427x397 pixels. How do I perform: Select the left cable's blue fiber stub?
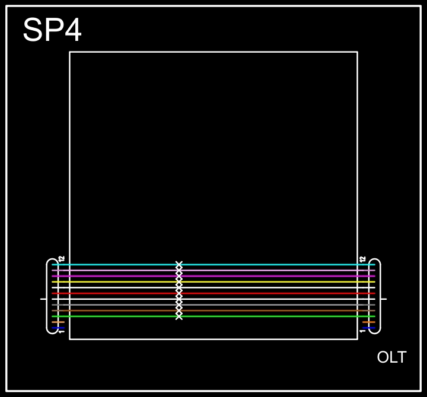pyautogui.click(x=58, y=328)
